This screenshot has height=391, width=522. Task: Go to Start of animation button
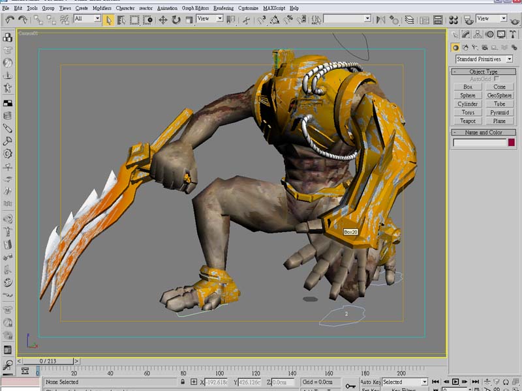pyautogui.click(x=435, y=382)
